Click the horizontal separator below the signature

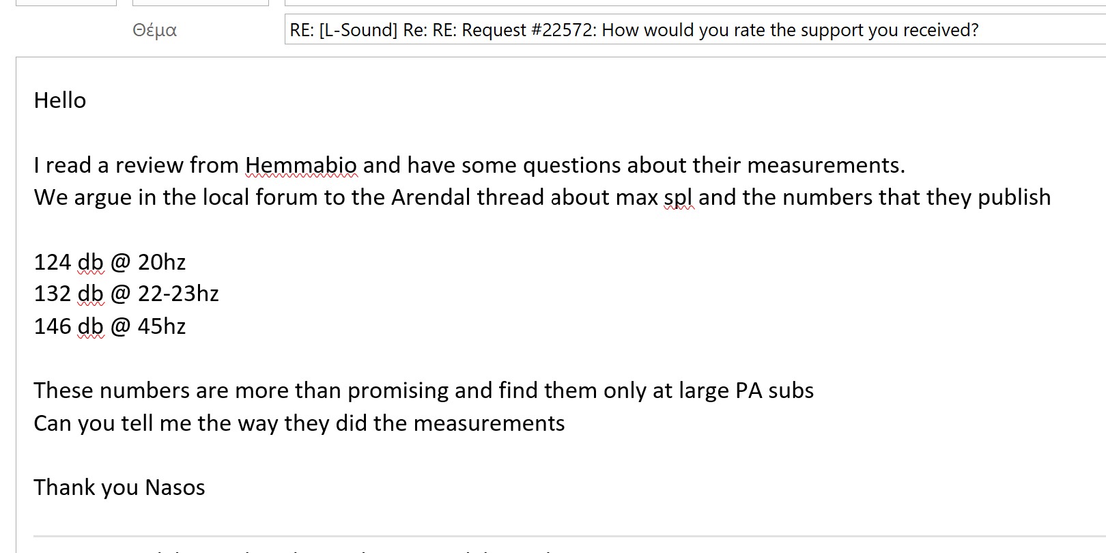[x=546, y=537]
